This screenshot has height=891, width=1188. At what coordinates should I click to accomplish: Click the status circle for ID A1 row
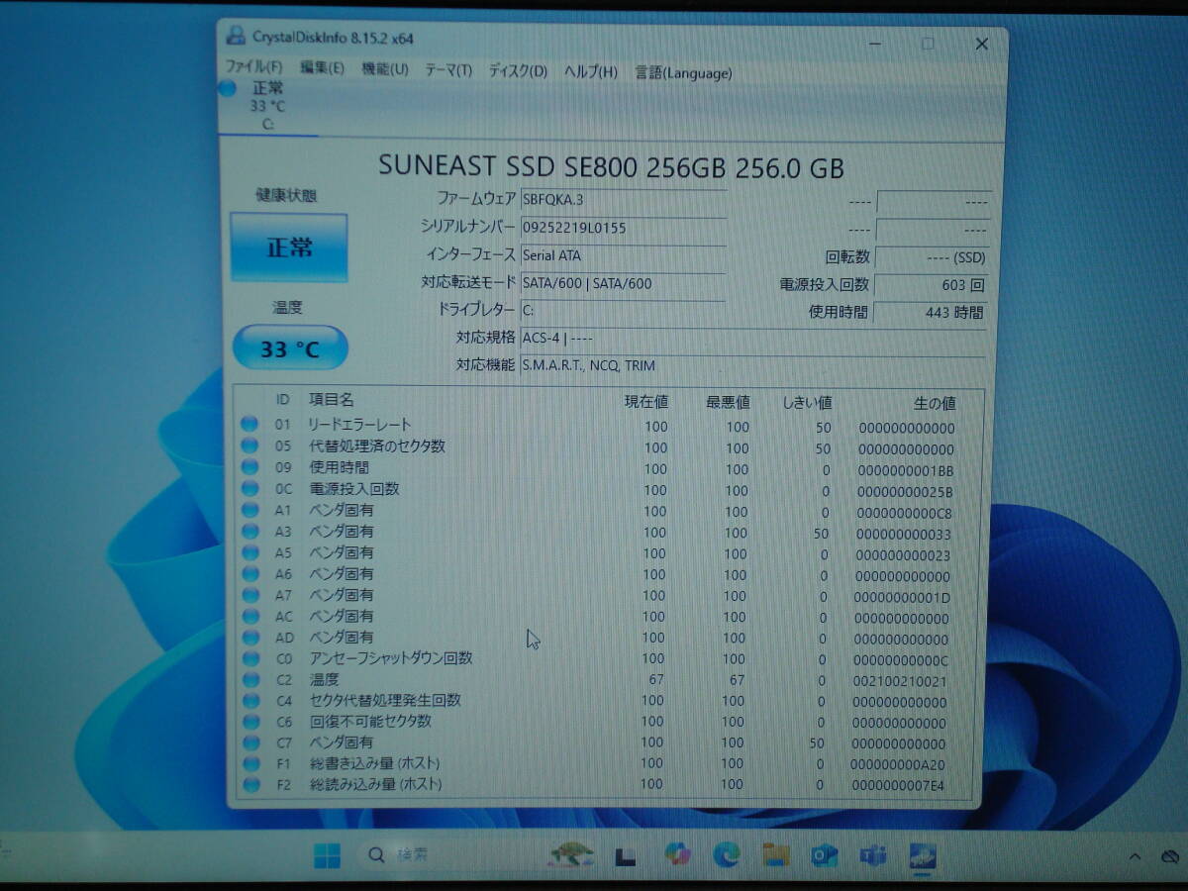(249, 511)
